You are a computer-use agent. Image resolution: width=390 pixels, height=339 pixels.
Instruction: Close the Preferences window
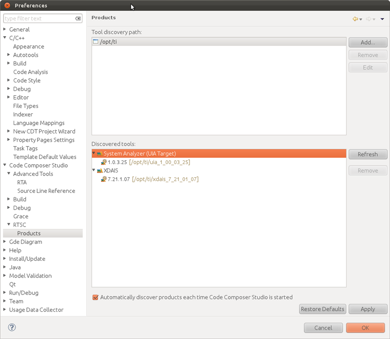(7, 5)
